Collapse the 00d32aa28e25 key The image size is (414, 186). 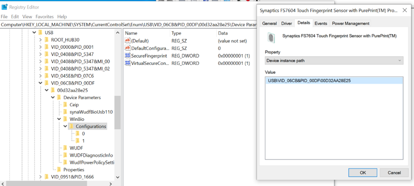[46, 90]
